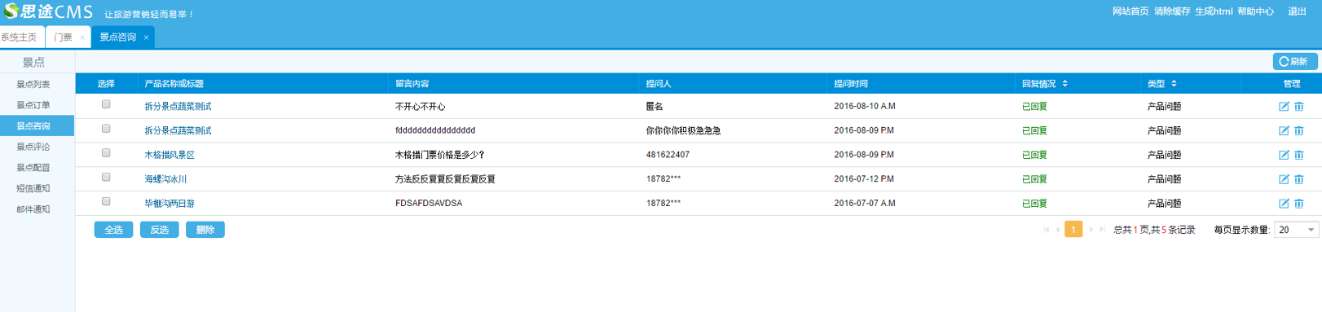Click the 刷新 refresh button
1322x312 pixels.
click(1294, 61)
